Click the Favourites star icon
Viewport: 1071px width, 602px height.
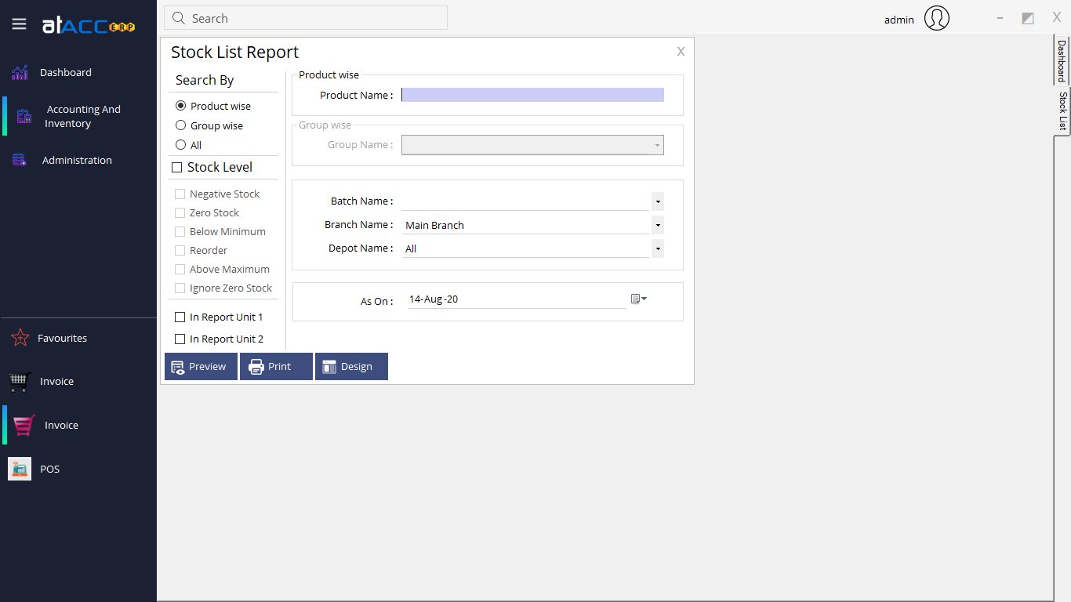click(x=19, y=338)
